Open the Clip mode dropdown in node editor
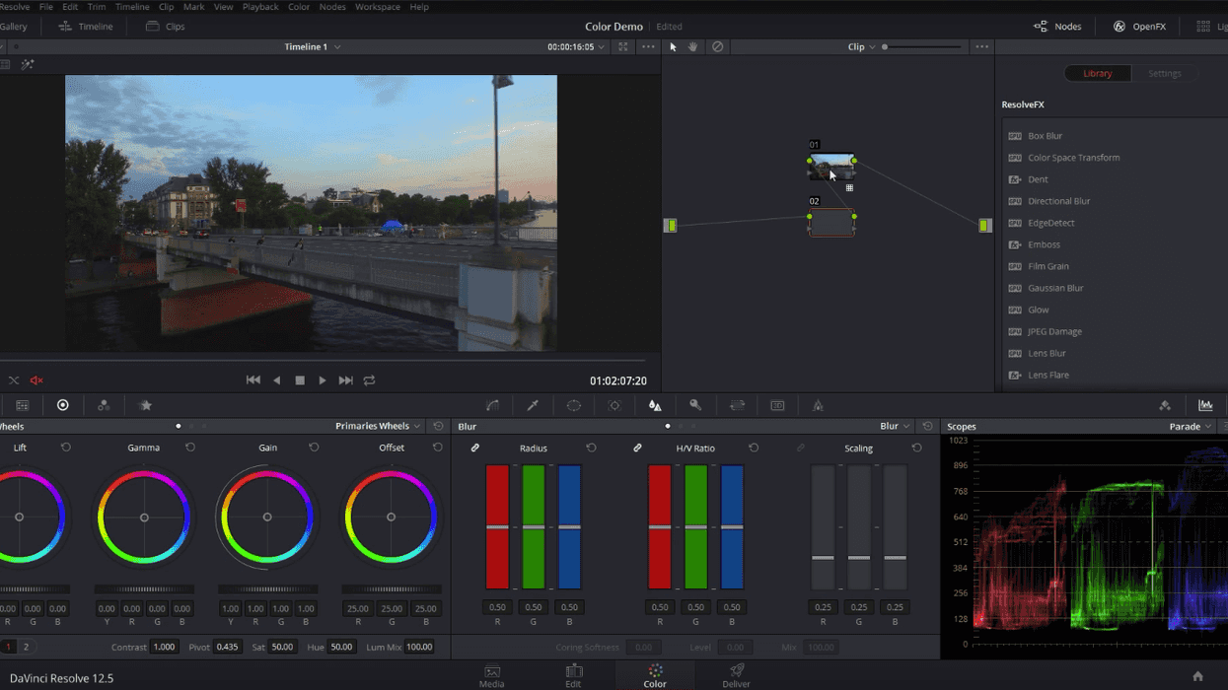This screenshot has width=1228, height=690. click(x=861, y=46)
